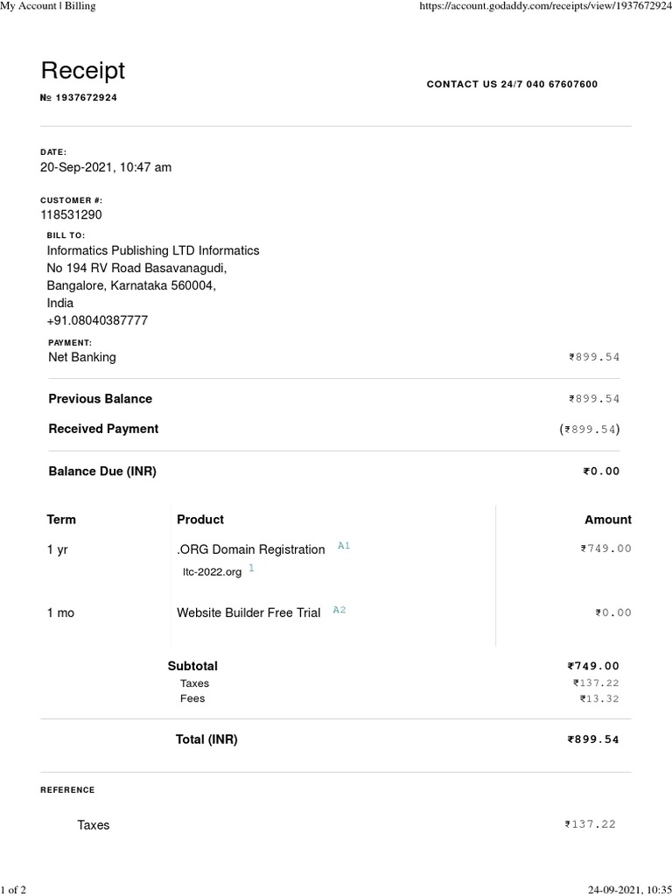Click the phone number +91.08040387777 in billing address
This screenshot has width=672, height=896.
[98, 320]
